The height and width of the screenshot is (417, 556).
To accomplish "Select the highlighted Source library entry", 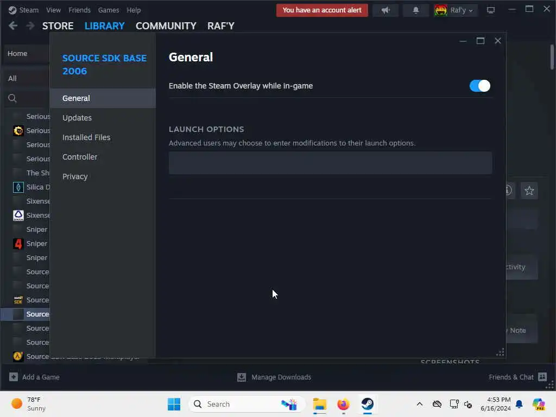I will [x=26, y=314].
